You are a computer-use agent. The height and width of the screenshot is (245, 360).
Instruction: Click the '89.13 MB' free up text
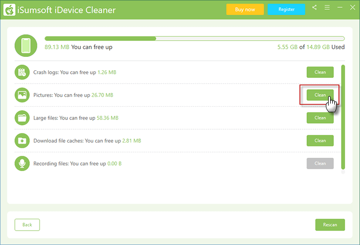(x=57, y=47)
